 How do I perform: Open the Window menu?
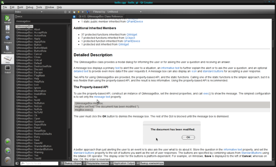[x=49, y=7]
